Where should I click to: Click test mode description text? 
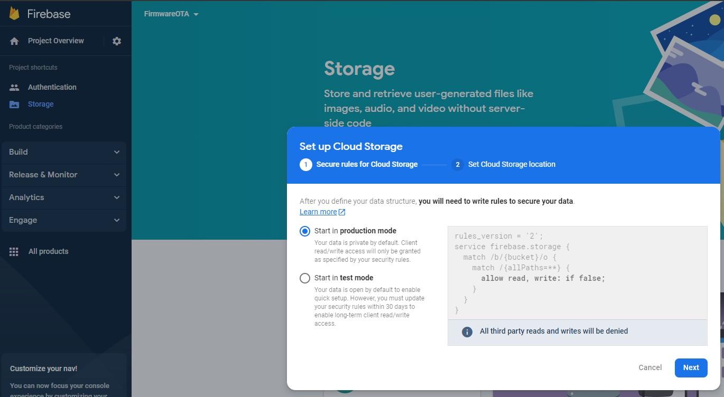click(x=369, y=307)
